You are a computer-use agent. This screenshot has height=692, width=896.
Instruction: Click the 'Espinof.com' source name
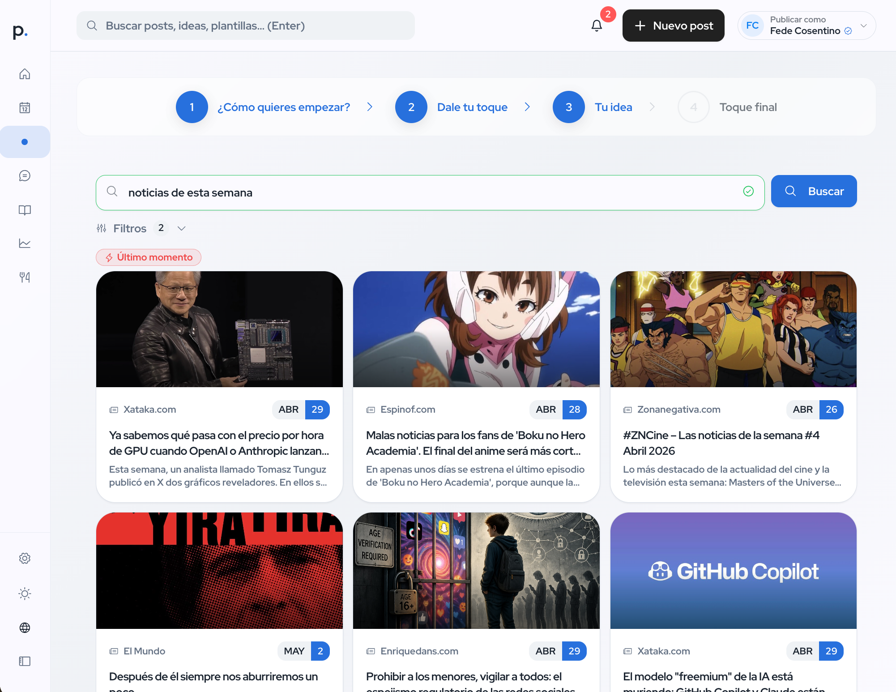[408, 410]
